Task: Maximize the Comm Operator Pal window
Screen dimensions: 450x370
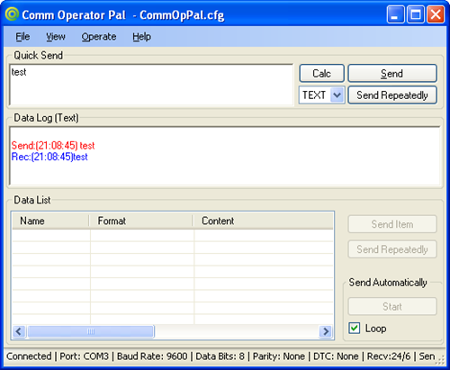Action: click(x=416, y=14)
